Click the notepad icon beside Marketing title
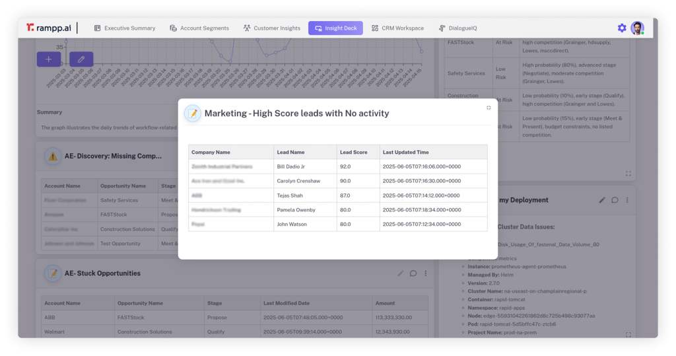This screenshot has width=676, height=356. point(192,114)
